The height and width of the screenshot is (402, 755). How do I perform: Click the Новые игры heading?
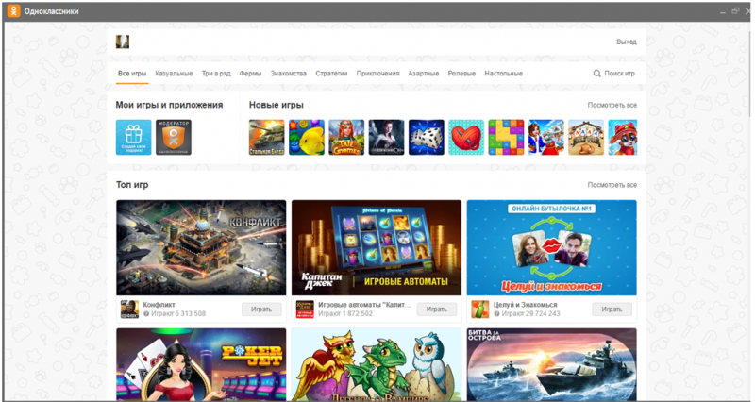[x=277, y=105]
